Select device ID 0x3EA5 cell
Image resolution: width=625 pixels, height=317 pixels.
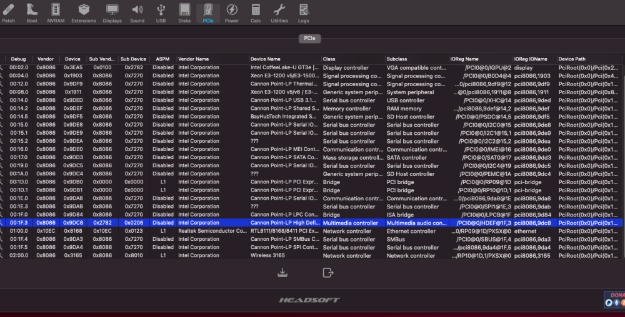(x=72, y=67)
